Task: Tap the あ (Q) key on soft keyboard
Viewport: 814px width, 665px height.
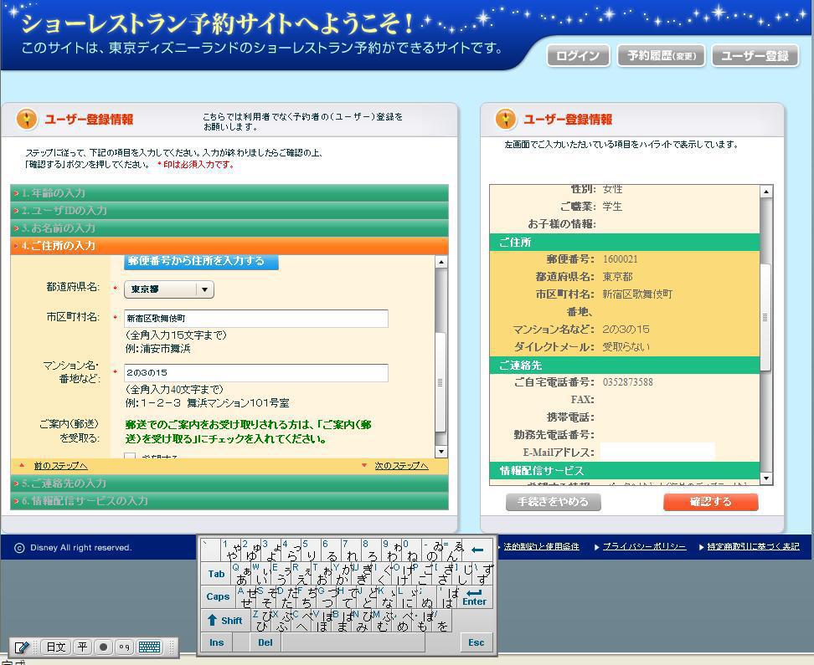Action: [241, 574]
